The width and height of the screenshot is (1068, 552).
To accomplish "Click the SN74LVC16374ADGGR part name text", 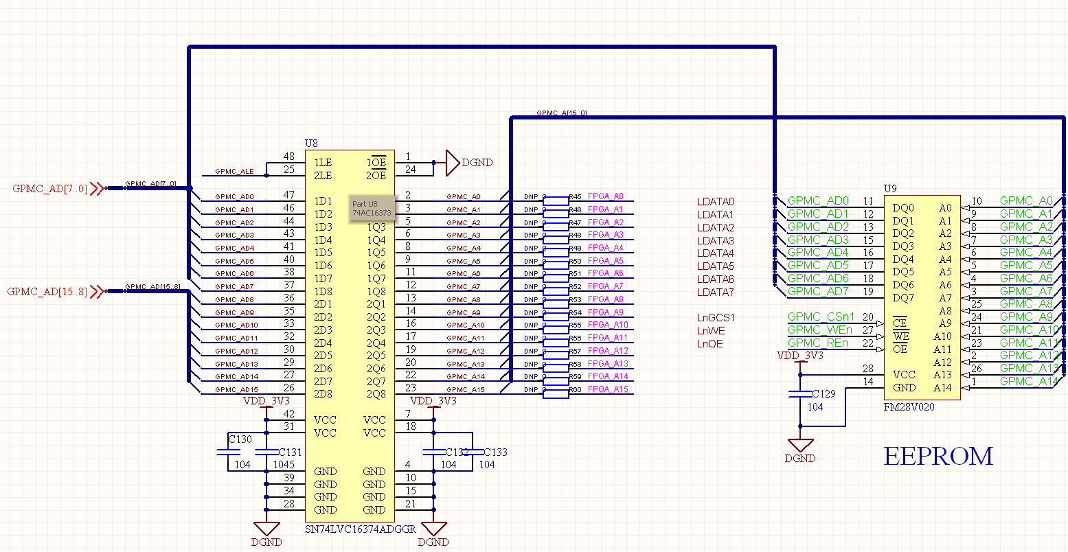I will [x=361, y=529].
